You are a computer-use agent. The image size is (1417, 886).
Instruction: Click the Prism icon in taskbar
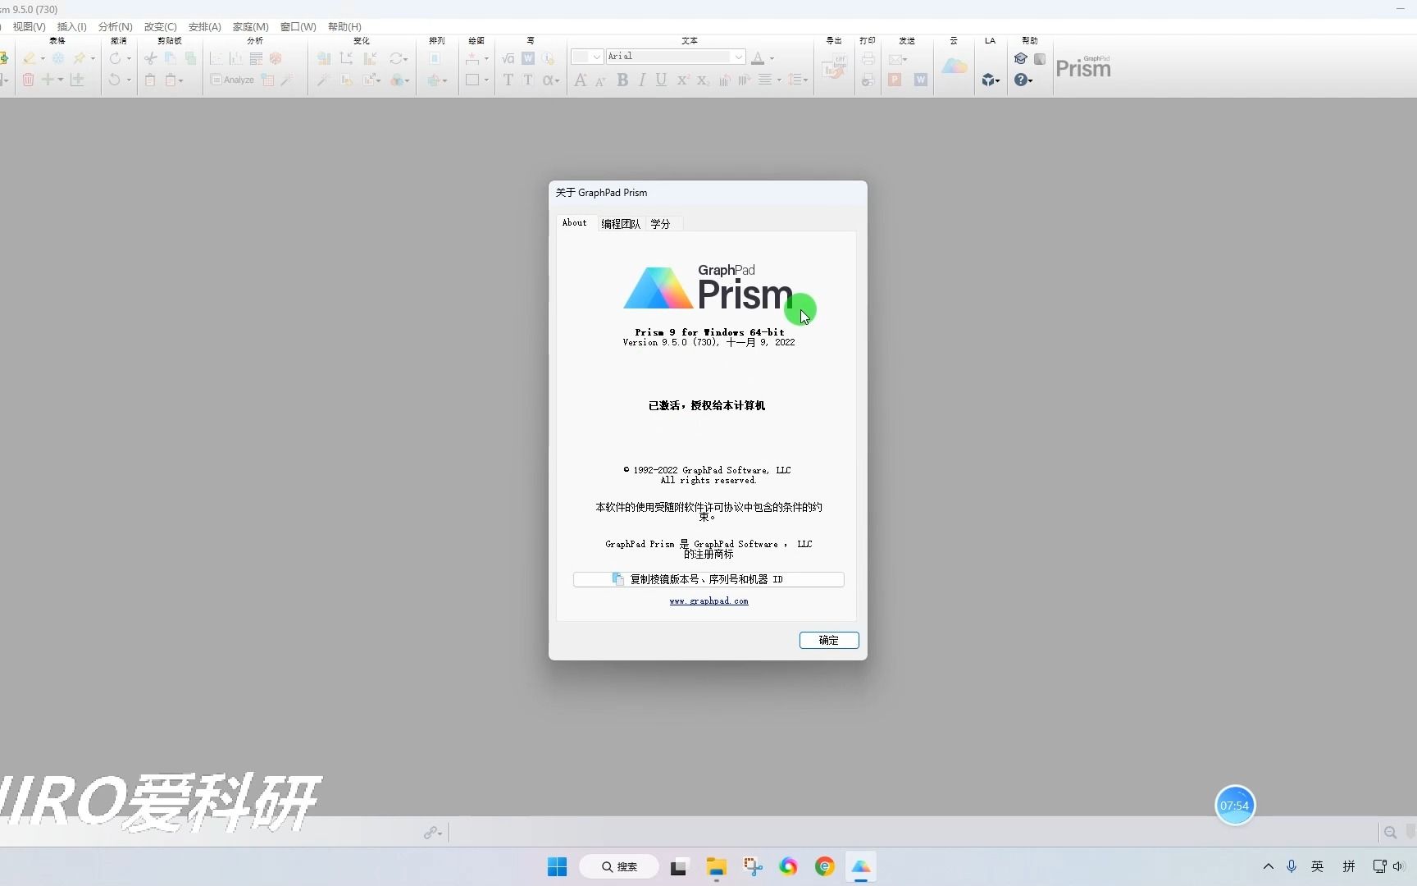click(860, 866)
